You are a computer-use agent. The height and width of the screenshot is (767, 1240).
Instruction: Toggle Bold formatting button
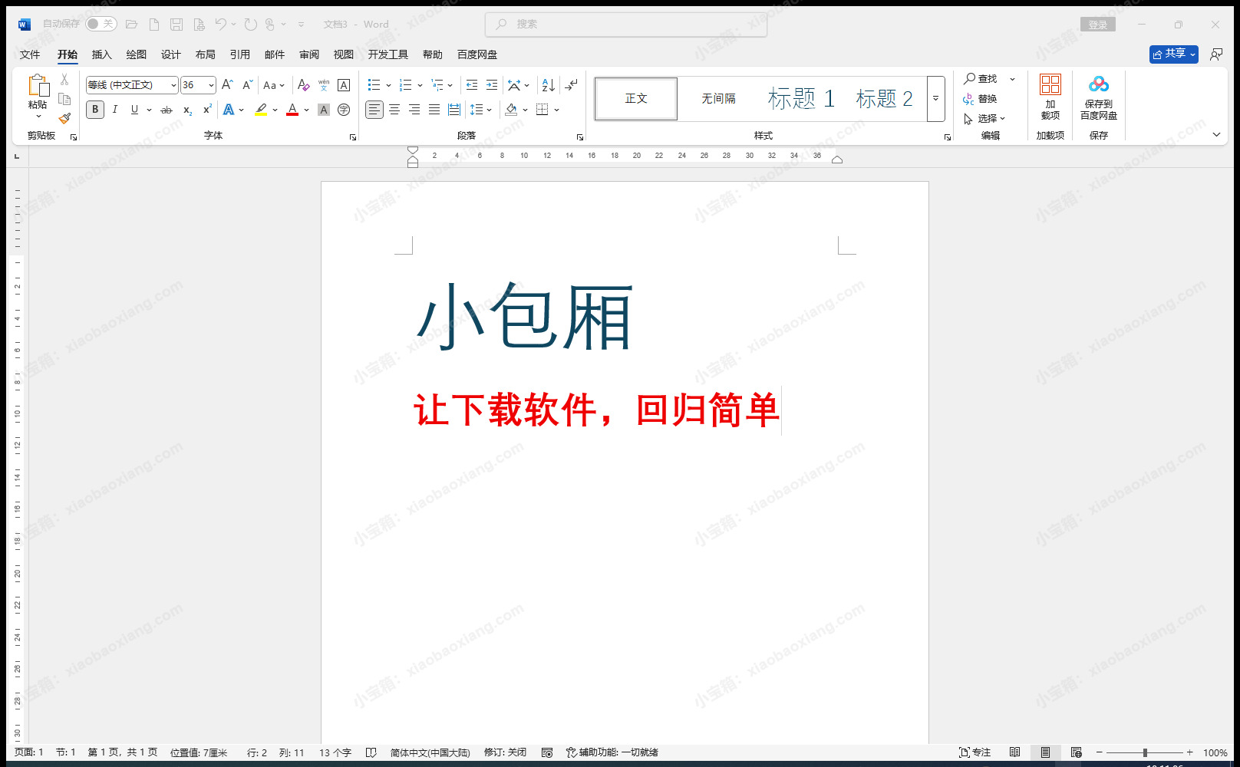coord(95,110)
